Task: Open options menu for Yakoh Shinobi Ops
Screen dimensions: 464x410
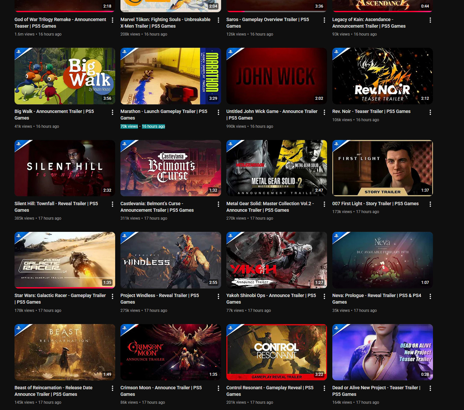Action: click(324, 296)
